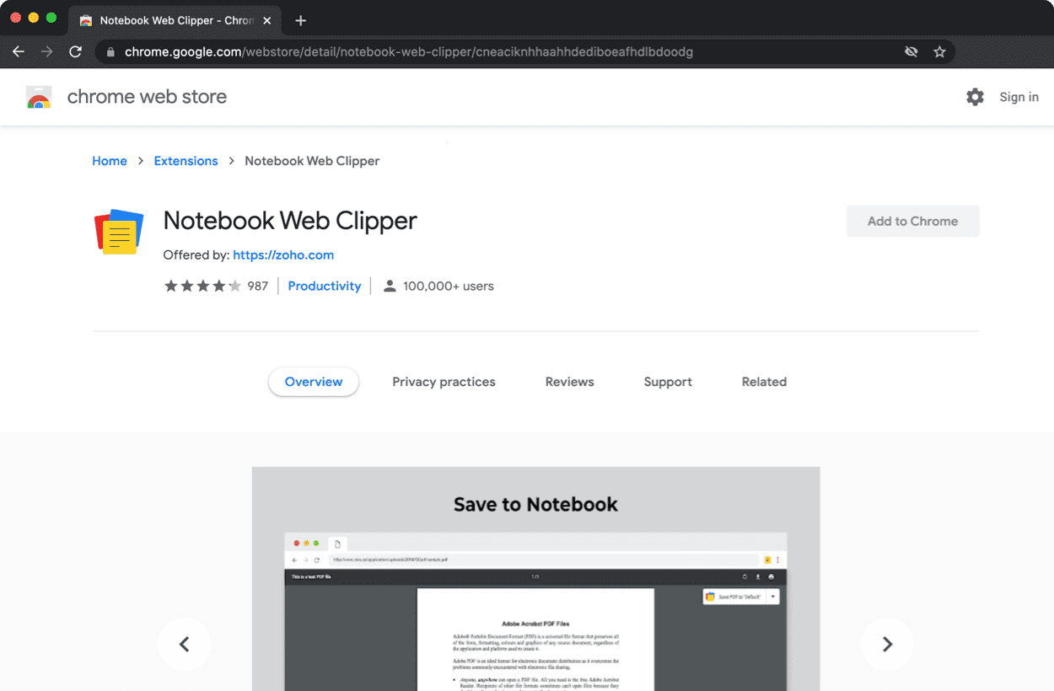Go to the previous carousel screenshot
Screen dimensions: 1054x691
pos(184,644)
